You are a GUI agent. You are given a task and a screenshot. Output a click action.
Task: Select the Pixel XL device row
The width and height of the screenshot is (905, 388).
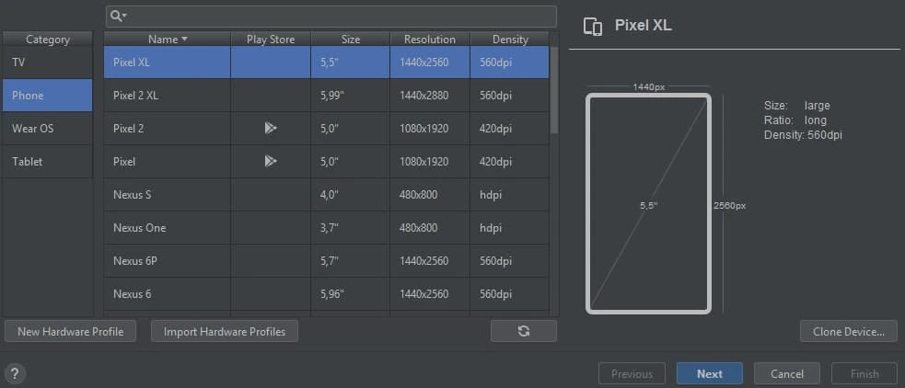pos(326,63)
